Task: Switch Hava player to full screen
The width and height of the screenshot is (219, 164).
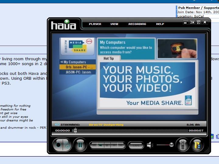Action: (x=198, y=22)
